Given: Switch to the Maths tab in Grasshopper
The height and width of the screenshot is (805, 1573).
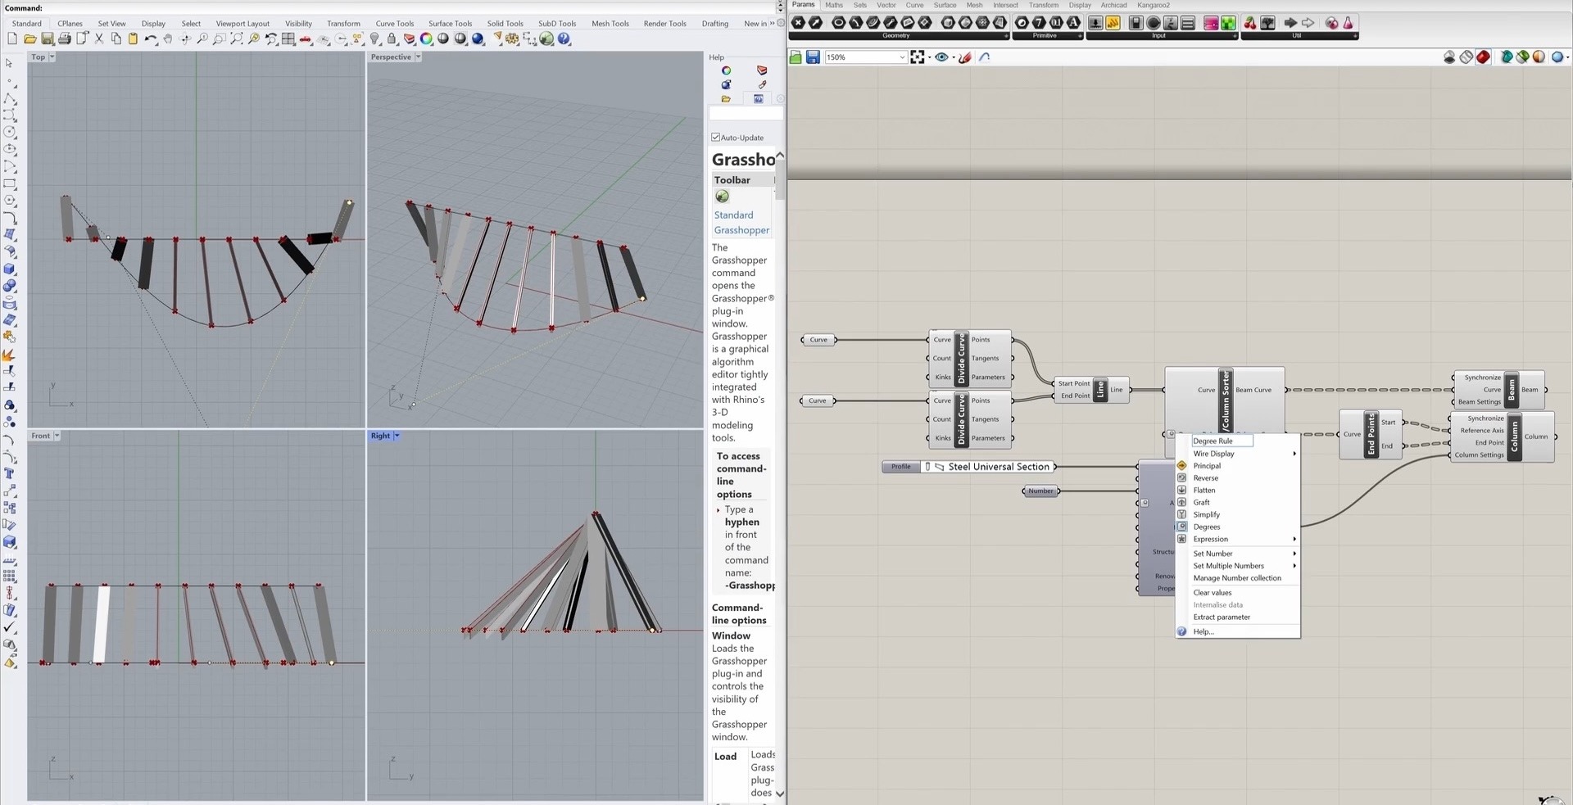Looking at the screenshot, I should click(833, 5).
